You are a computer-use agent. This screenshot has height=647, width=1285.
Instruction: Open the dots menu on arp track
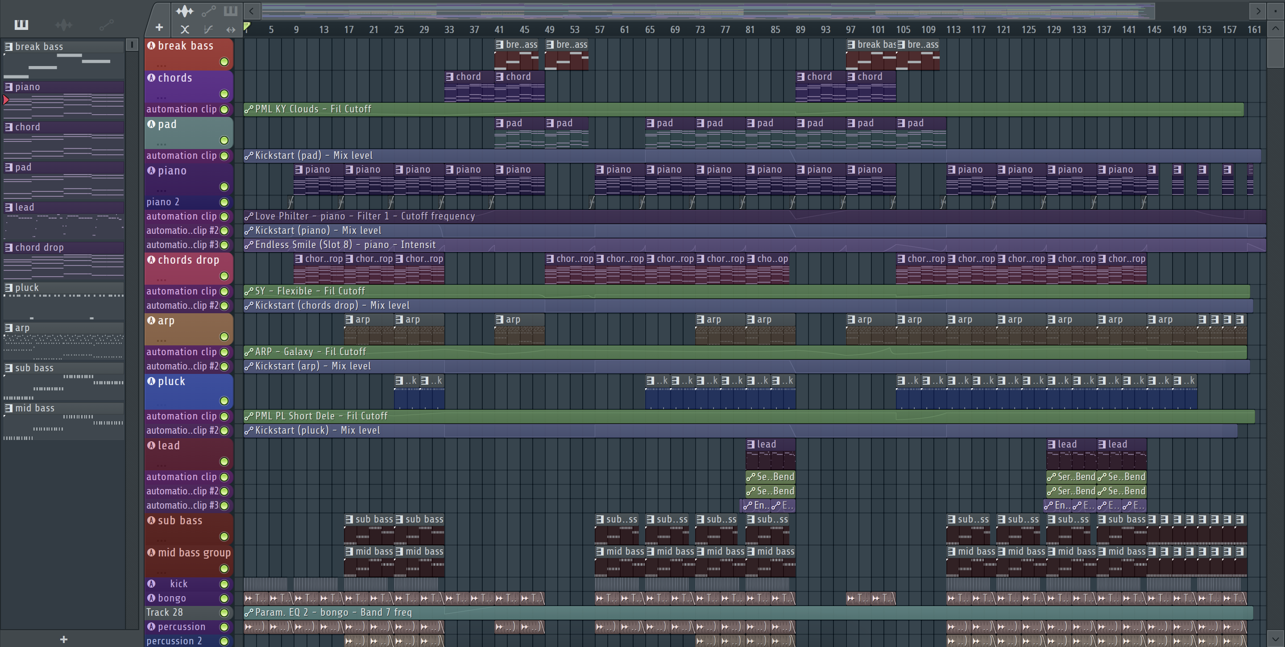point(161,340)
